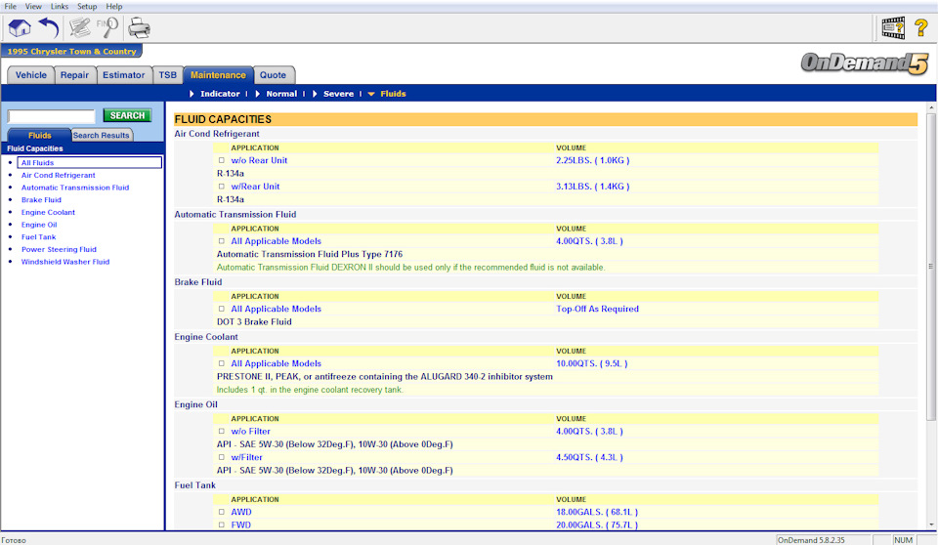Click the NUM status bar indicator

point(903,540)
